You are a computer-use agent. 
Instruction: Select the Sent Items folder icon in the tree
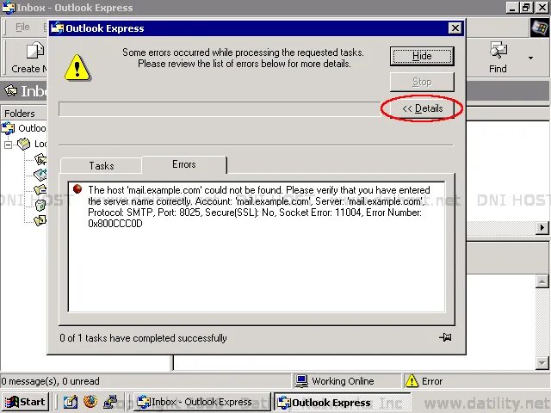click(x=40, y=189)
